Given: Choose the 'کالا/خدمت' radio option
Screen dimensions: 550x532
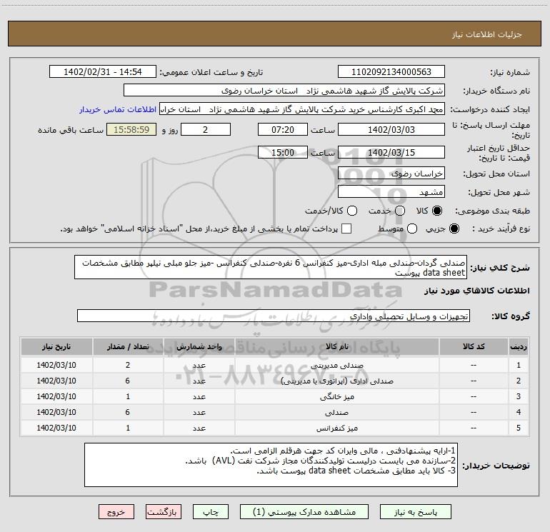Looking at the screenshot, I should point(350,211).
